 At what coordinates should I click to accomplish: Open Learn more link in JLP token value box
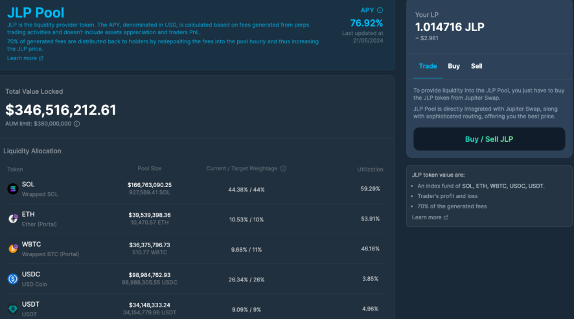point(426,217)
